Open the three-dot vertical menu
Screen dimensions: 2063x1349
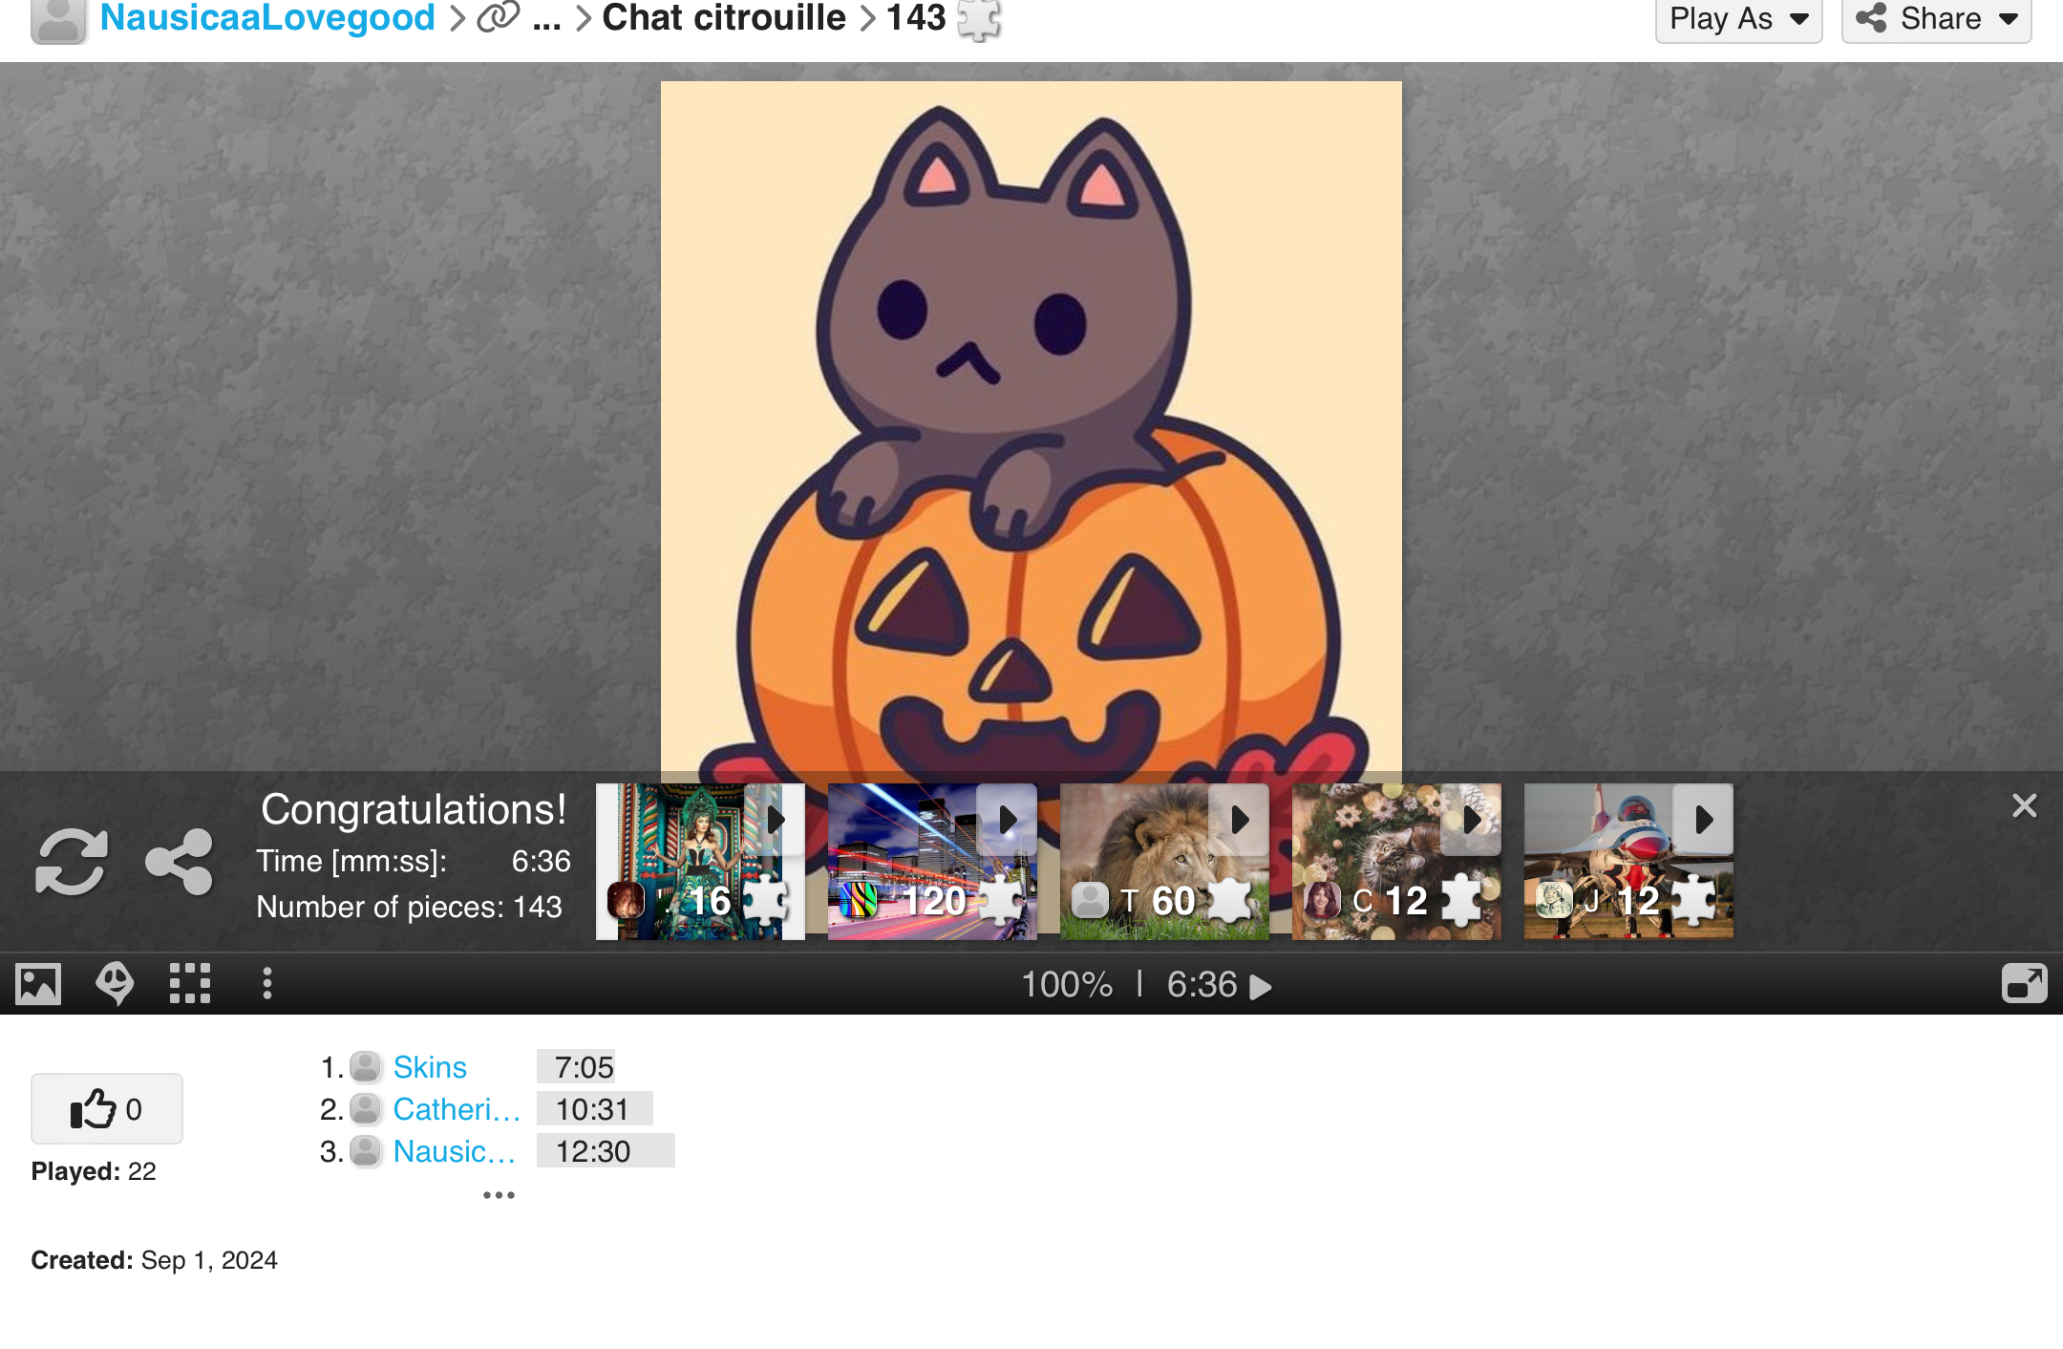[267, 984]
